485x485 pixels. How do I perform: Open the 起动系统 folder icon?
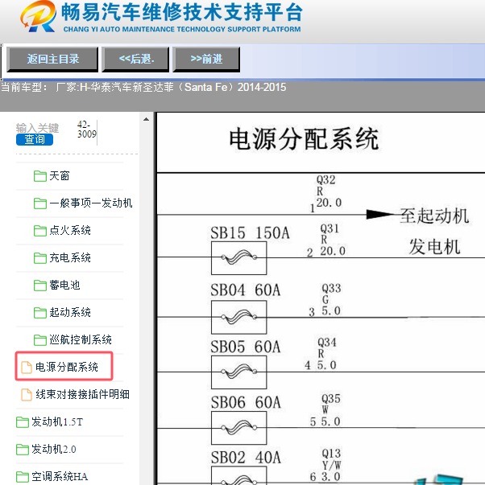pos(40,312)
